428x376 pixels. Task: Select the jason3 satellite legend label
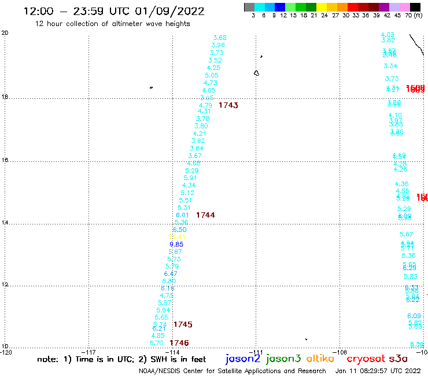click(283, 359)
